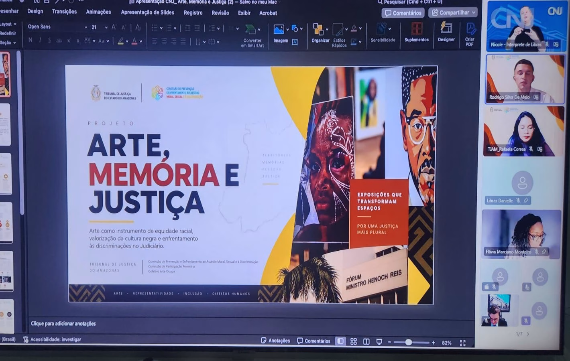Toggle italic formatting
570x361 pixels.
click(40, 40)
